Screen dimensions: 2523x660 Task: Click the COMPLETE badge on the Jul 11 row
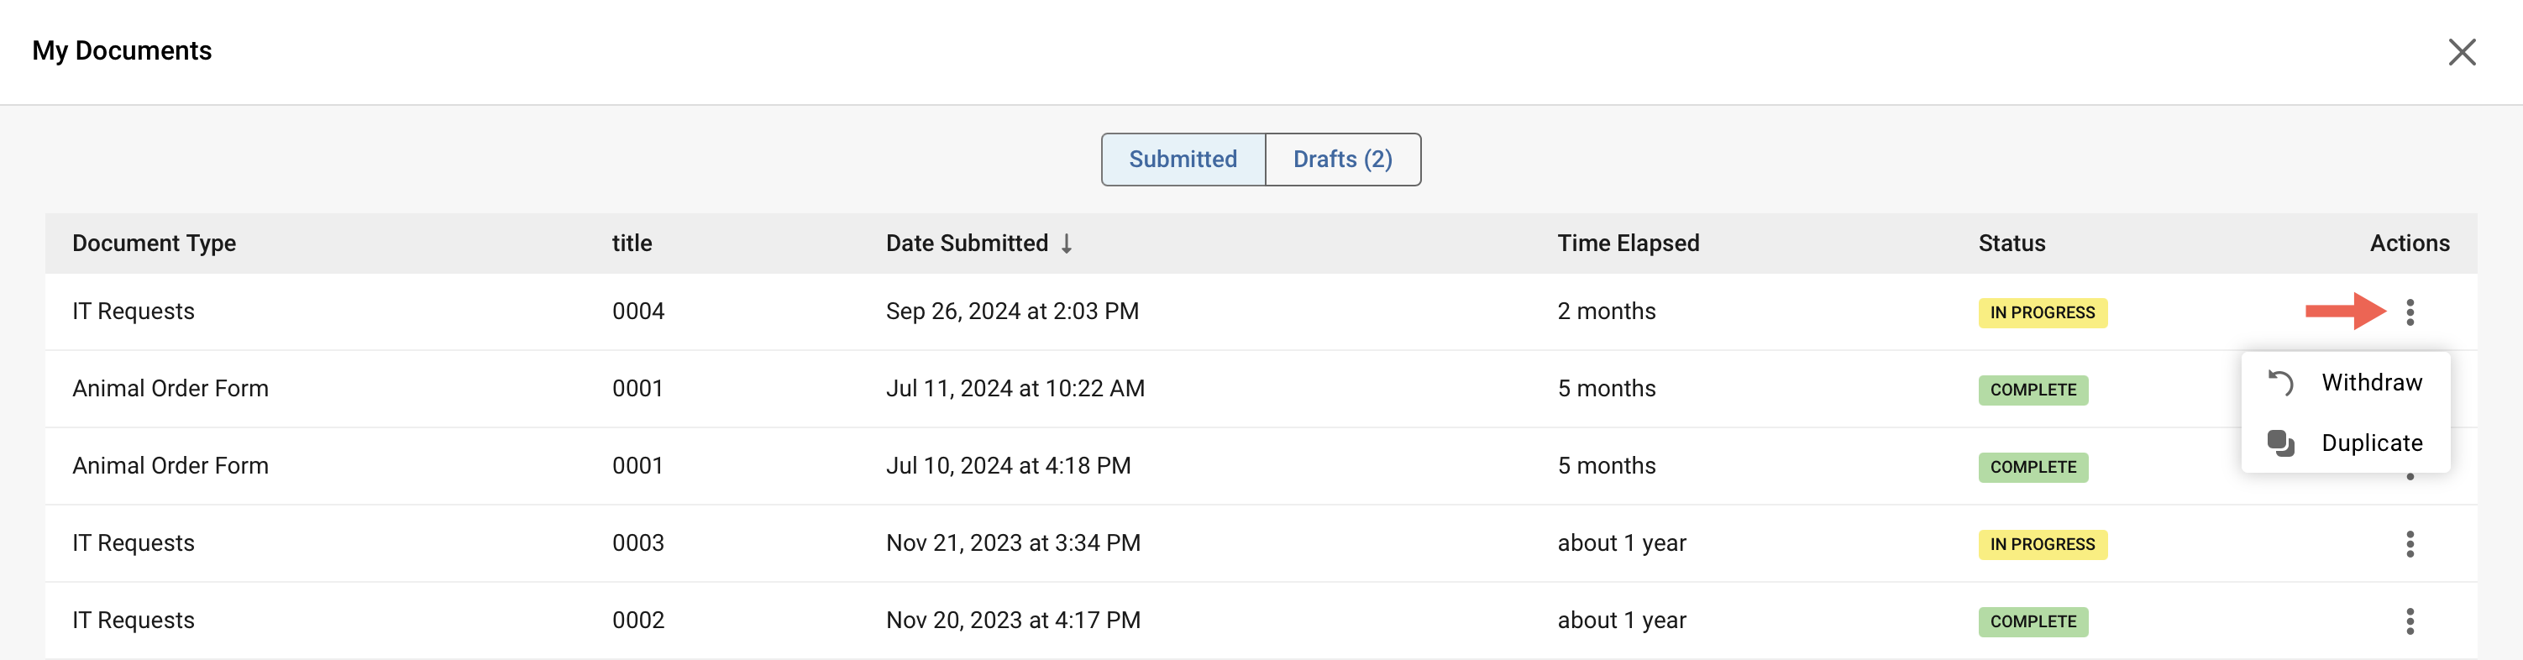[x=2033, y=389]
